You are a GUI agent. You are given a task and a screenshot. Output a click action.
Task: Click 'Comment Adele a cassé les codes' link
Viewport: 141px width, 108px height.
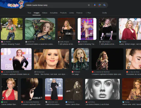click(40, 44)
